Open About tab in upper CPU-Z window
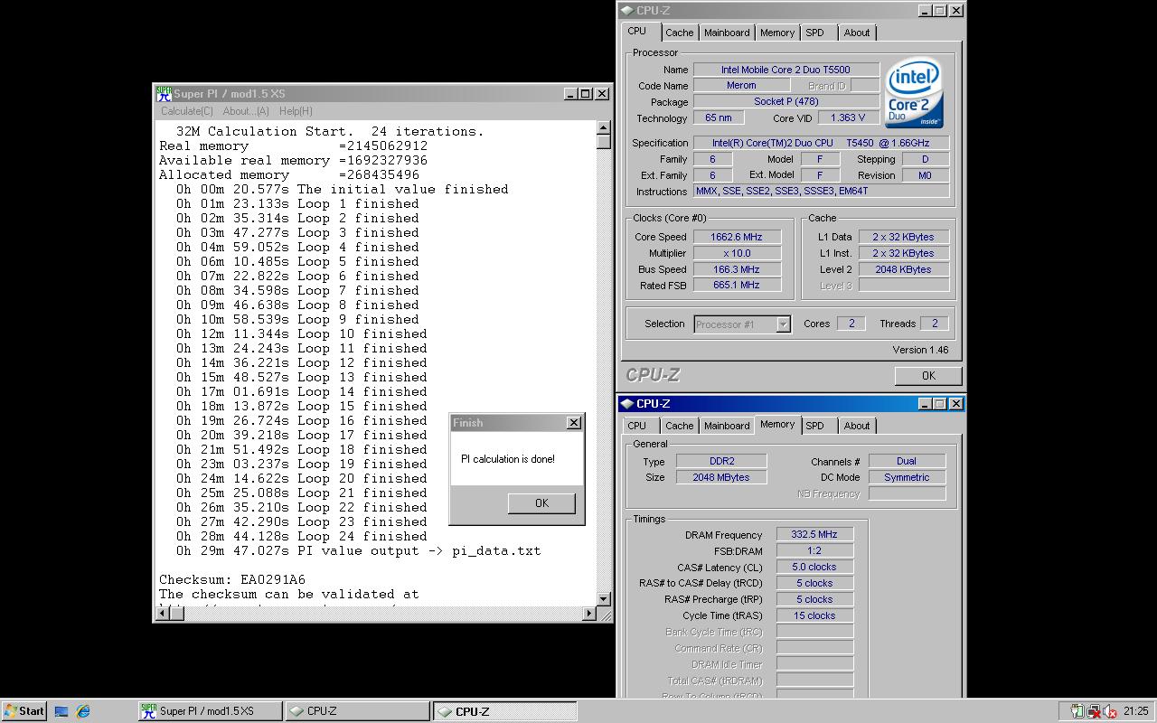 [x=857, y=33]
